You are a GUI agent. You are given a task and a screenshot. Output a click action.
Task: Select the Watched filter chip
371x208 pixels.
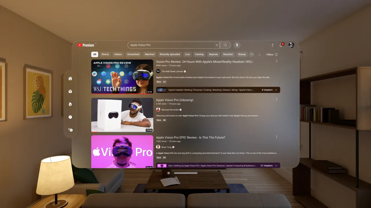click(150, 54)
